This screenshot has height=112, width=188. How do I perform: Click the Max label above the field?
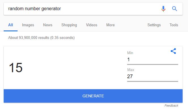point(131,70)
